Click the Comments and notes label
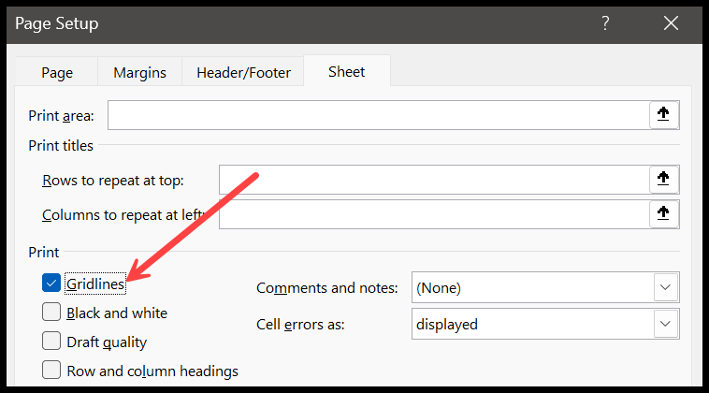This screenshot has width=709, height=393. 327,288
